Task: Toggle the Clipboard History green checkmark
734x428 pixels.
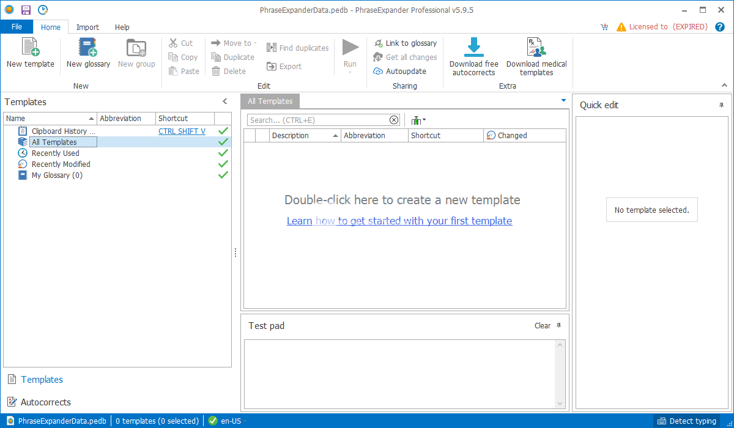Action: click(223, 131)
